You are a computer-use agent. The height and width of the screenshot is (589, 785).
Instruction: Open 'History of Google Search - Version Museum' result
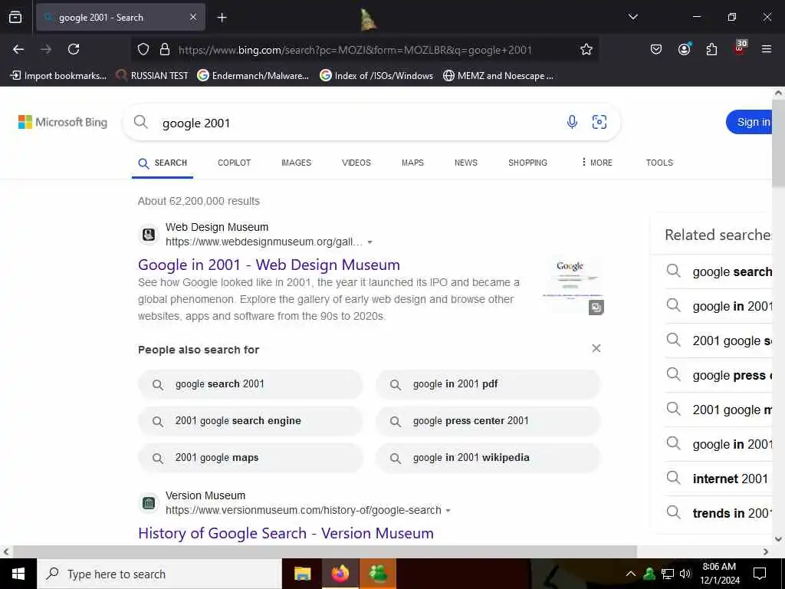(x=286, y=533)
